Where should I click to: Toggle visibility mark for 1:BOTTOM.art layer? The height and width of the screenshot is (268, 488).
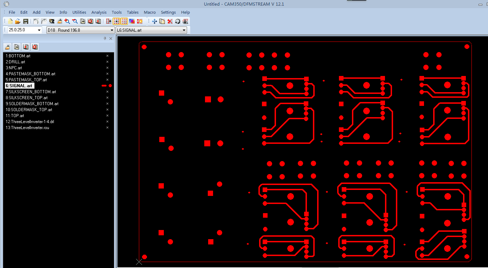(108, 56)
